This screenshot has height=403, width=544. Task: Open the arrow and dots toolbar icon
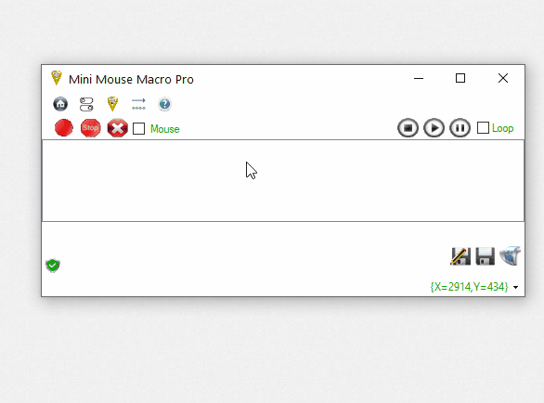point(138,104)
